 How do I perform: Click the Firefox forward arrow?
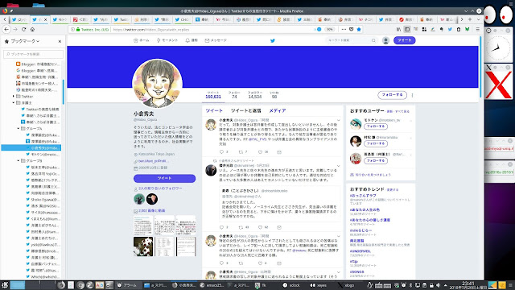pyautogui.click(x=15, y=29)
